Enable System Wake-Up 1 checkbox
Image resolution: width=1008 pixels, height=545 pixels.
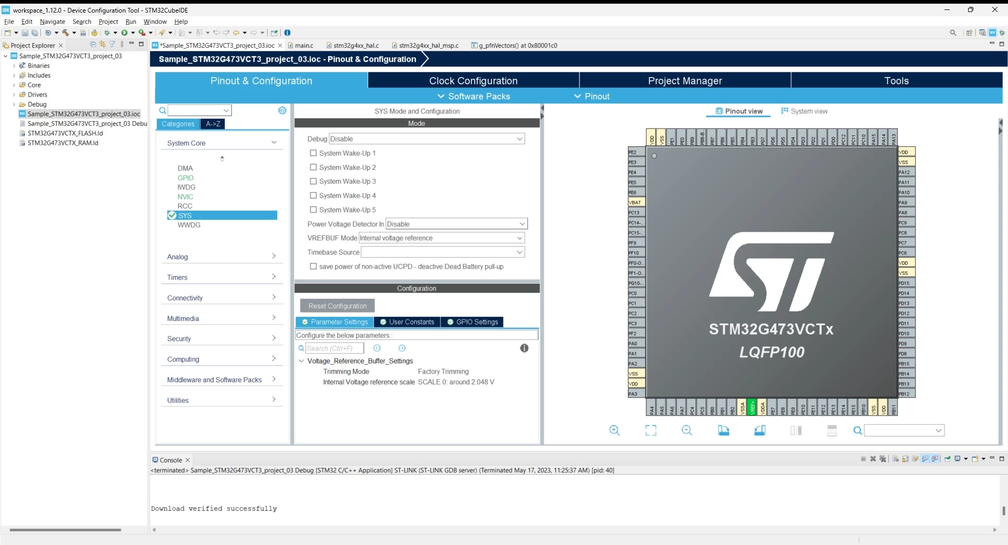[x=313, y=153]
